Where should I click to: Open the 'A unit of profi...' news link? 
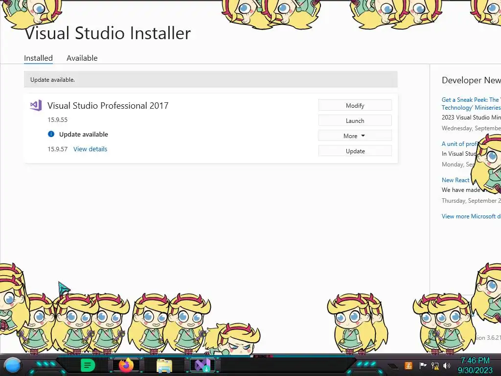pyautogui.click(x=459, y=144)
